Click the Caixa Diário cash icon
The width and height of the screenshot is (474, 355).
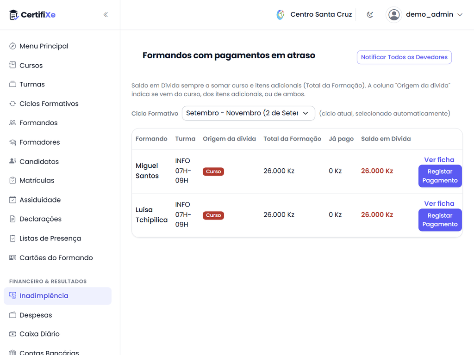12,334
